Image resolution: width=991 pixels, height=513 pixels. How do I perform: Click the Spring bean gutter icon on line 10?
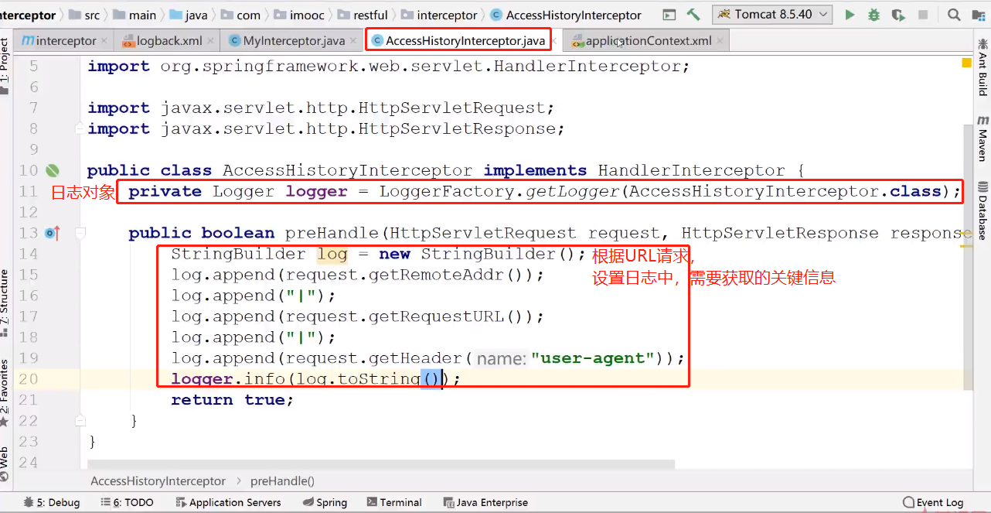pyautogui.click(x=53, y=170)
